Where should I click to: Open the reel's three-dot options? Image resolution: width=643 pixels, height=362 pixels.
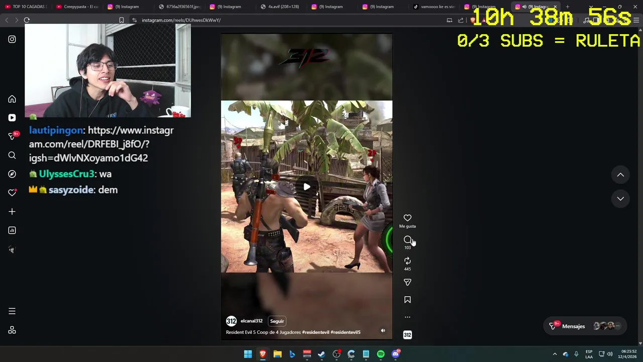click(x=407, y=317)
